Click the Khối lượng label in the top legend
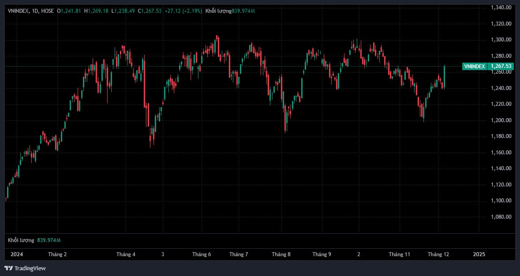This screenshot has width=520, height=276. coord(218,11)
